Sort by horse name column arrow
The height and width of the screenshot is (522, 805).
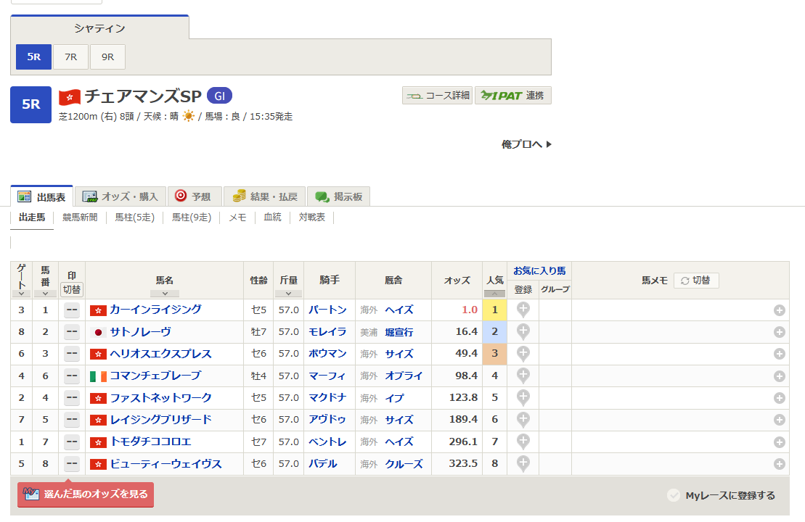164,294
